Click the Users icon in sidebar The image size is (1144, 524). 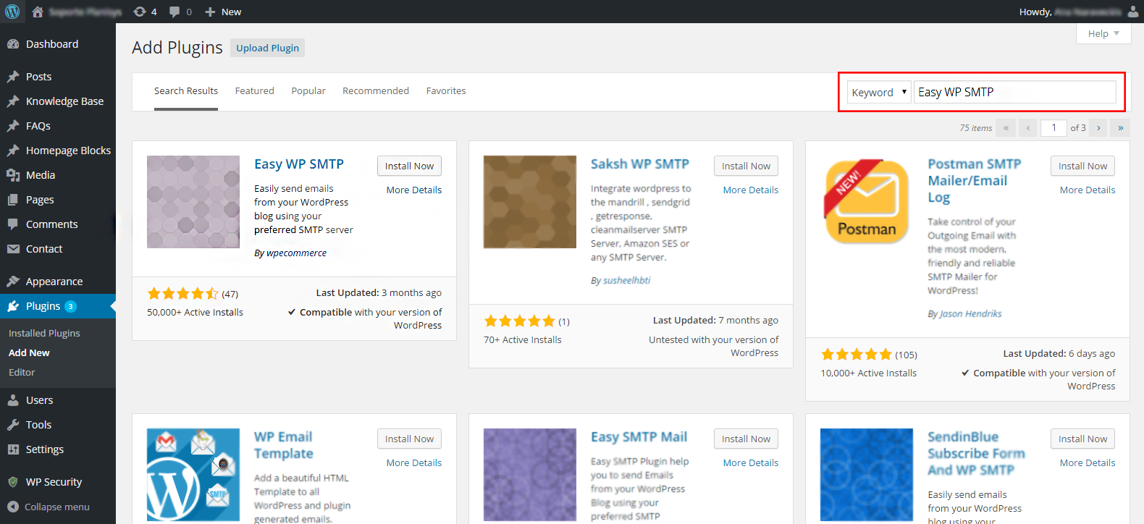pos(13,400)
